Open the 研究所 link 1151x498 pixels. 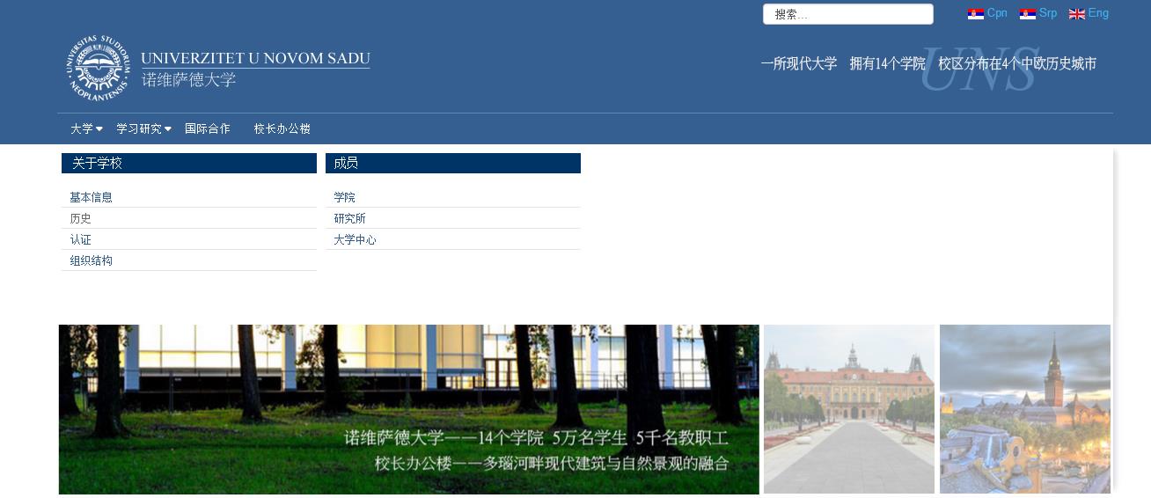click(349, 218)
